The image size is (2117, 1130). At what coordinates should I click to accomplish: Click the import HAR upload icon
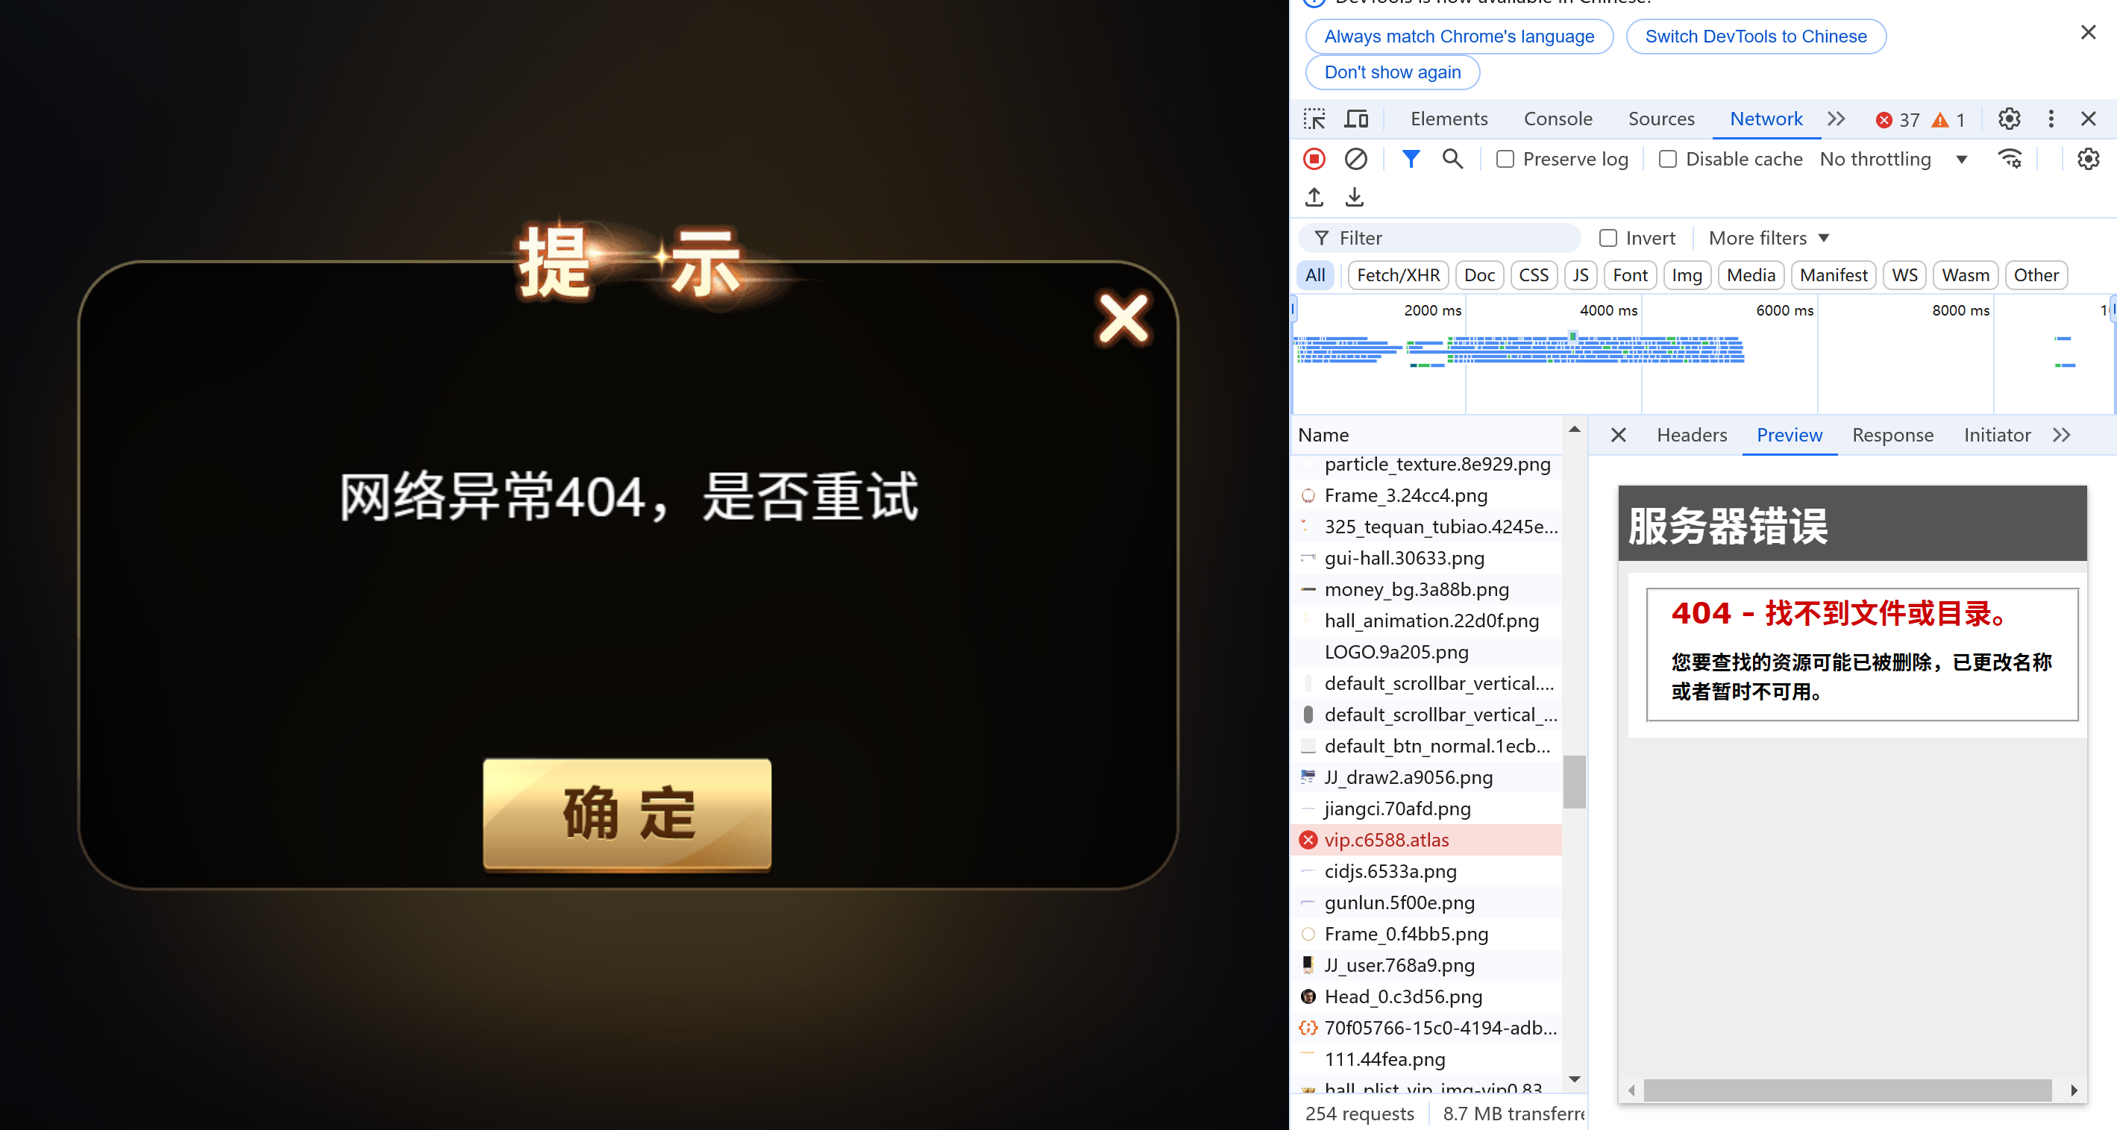pyautogui.click(x=1314, y=197)
